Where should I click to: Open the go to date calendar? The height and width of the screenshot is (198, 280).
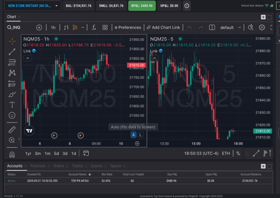pyautogui.click(x=86, y=153)
